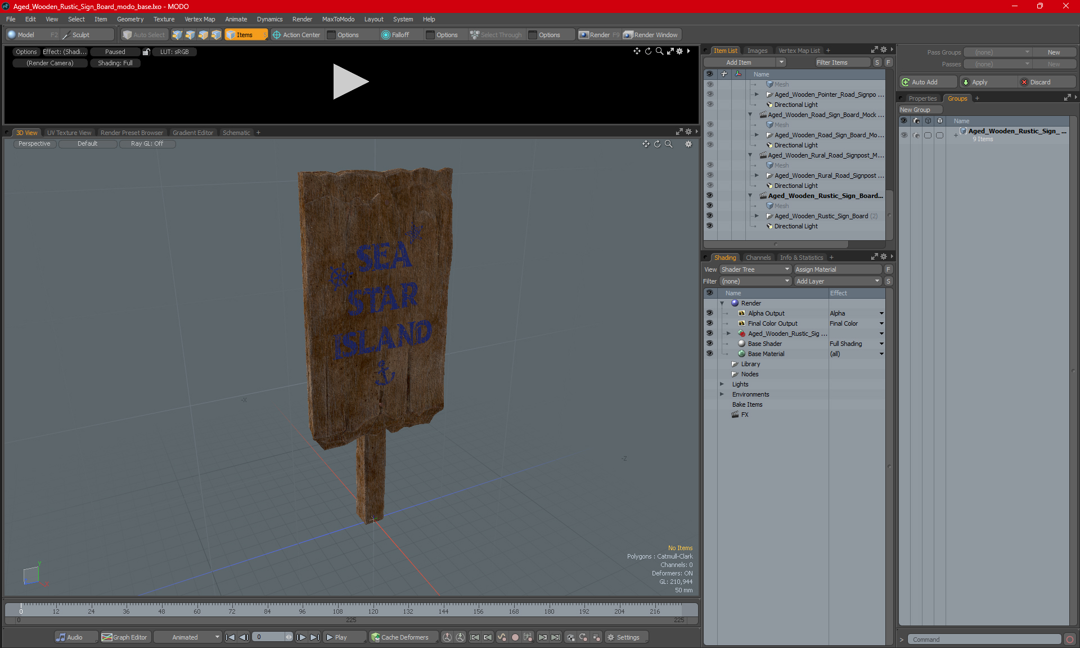Click the Discard button
Screen dimensions: 1080x648
click(1047, 82)
